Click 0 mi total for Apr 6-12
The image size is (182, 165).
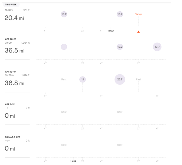coord(10,116)
